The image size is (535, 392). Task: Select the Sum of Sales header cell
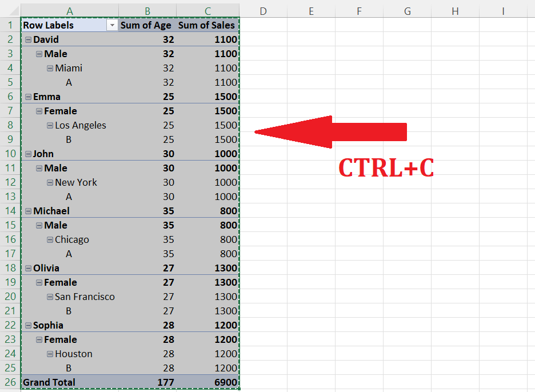click(207, 25)
